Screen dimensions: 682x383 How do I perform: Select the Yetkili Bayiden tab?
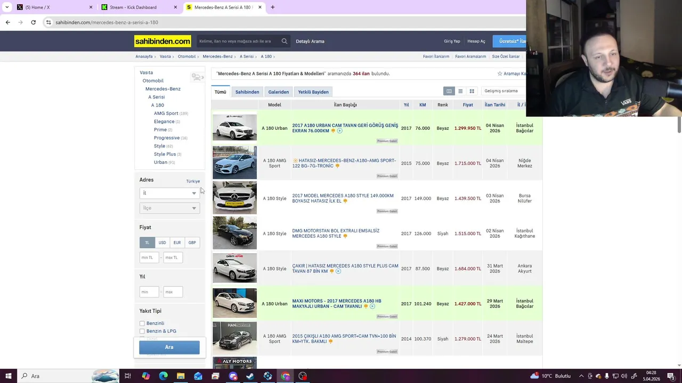point(313,92)
